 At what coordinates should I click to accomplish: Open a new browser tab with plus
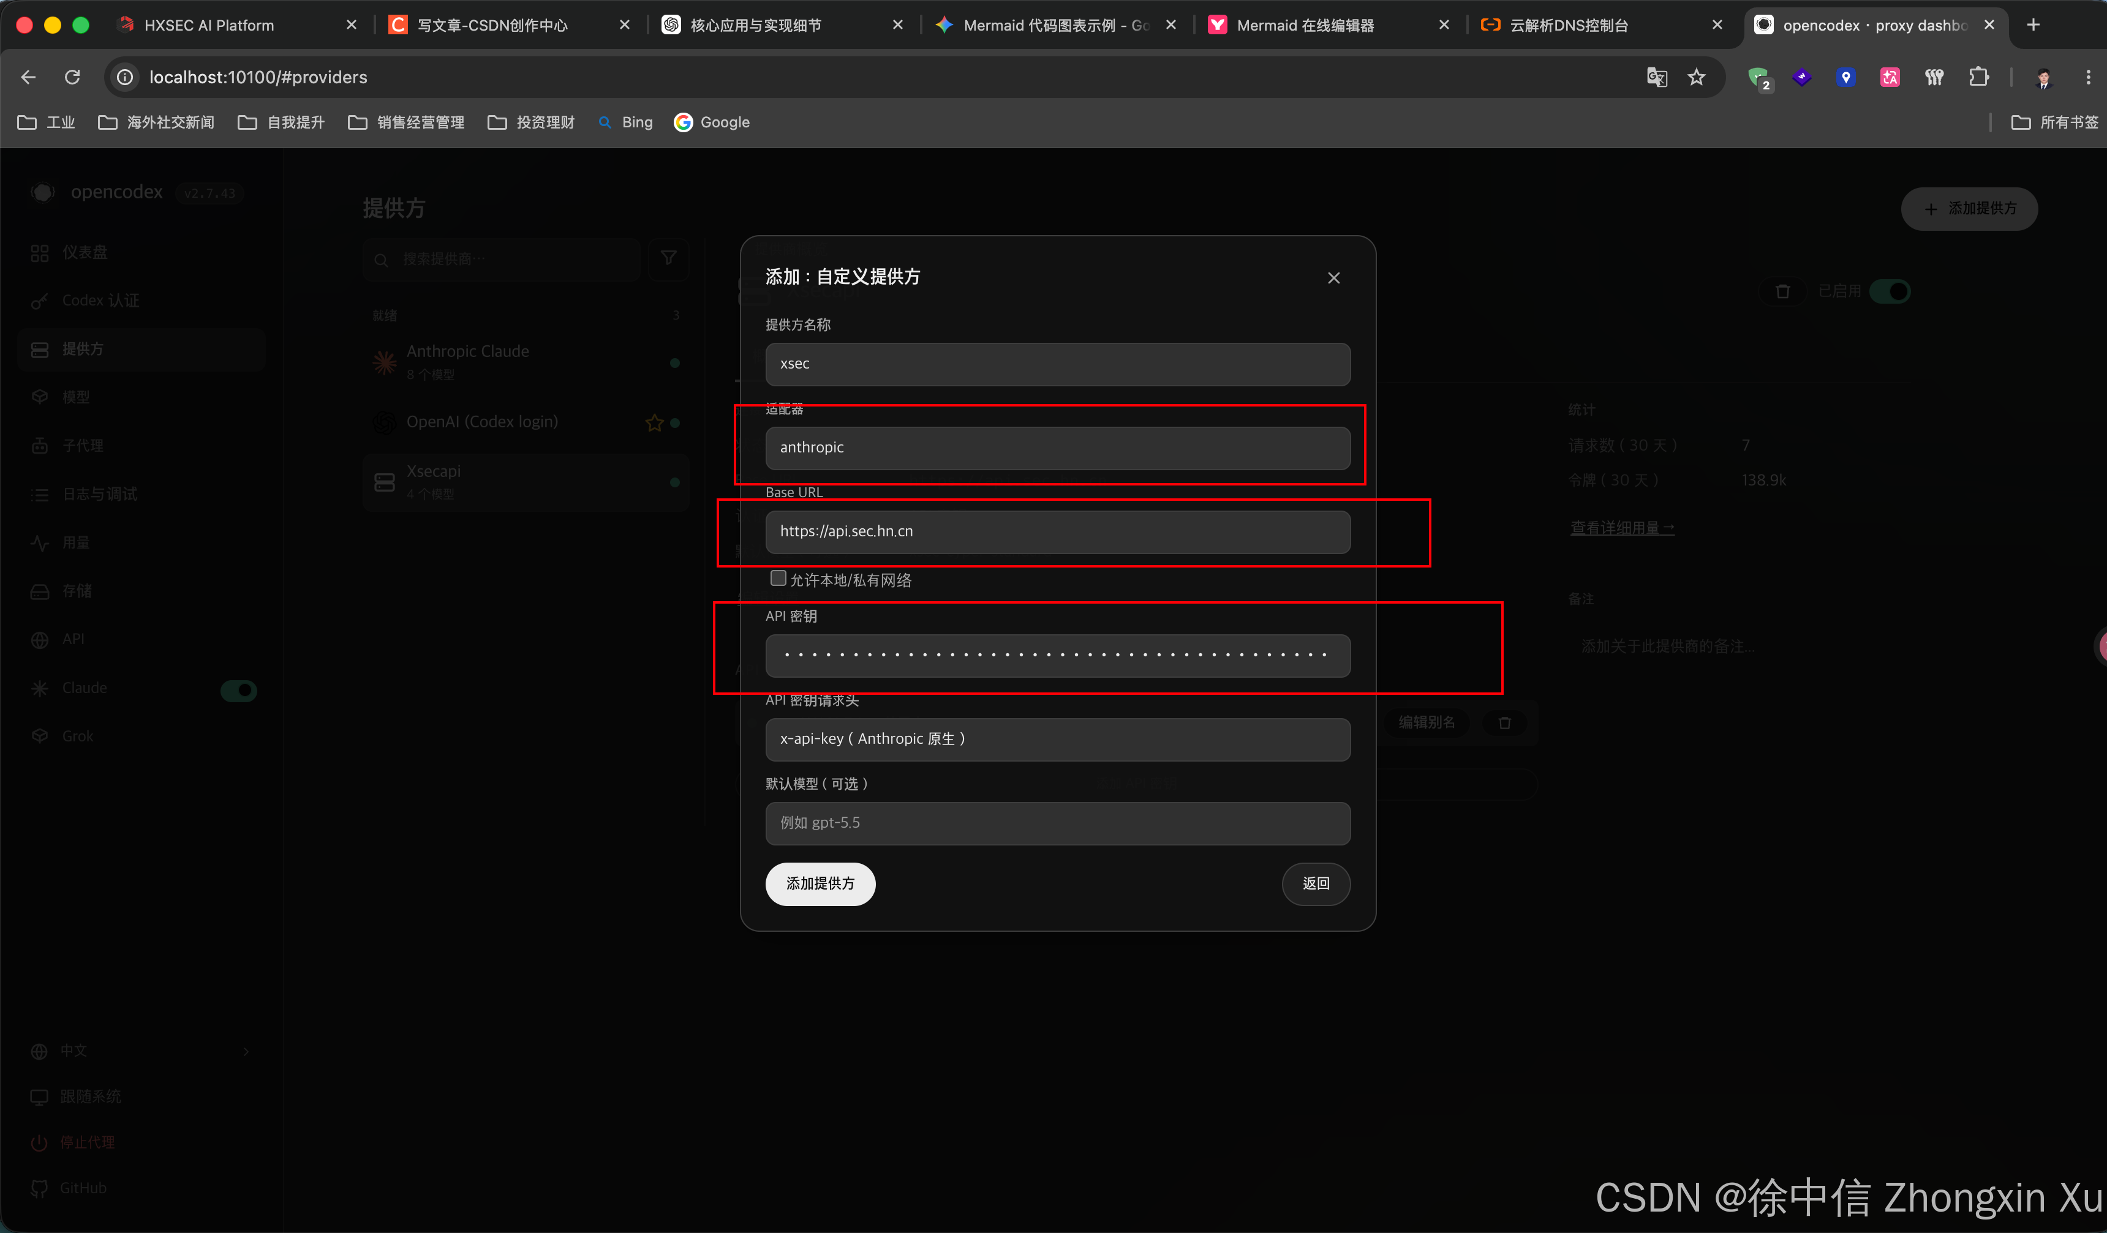pyautogui.click(x=2034, y=25)
